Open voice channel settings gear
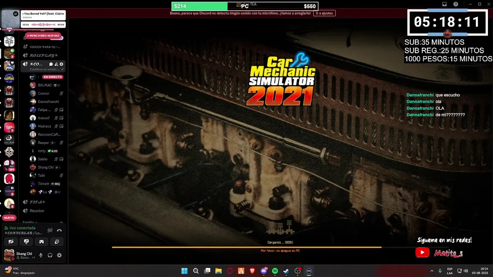 (x=61, y=64)
